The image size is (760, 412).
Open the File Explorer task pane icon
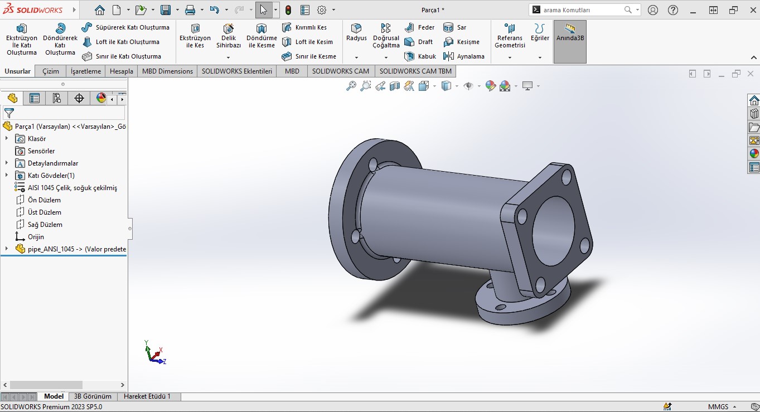(x=754, y=128)
